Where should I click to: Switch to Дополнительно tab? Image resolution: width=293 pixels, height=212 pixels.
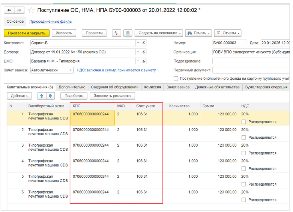(72, 87)
